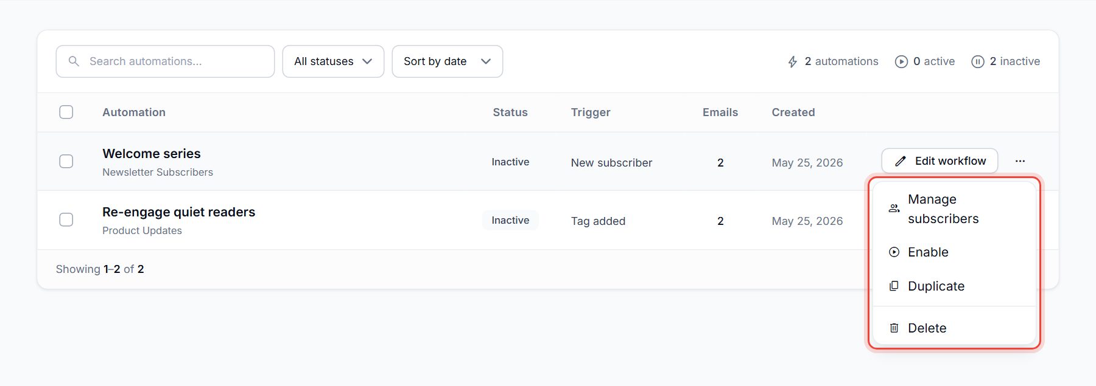Click the people icon beside Manage subscribers

pyautogui.click(x=894, y=209)
